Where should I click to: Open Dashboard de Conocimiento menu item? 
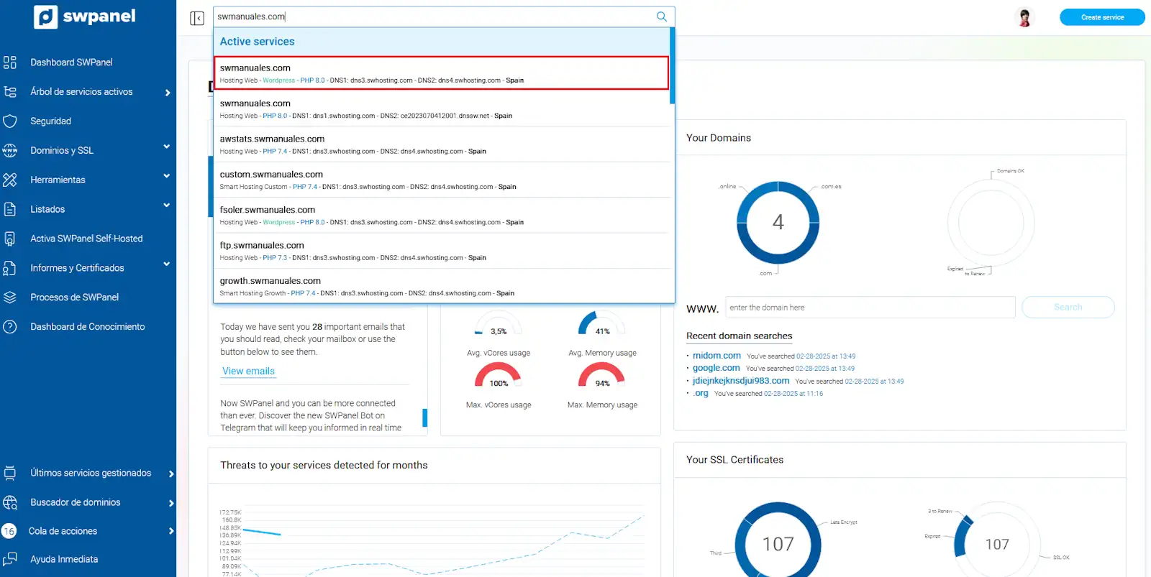(87, 327)
